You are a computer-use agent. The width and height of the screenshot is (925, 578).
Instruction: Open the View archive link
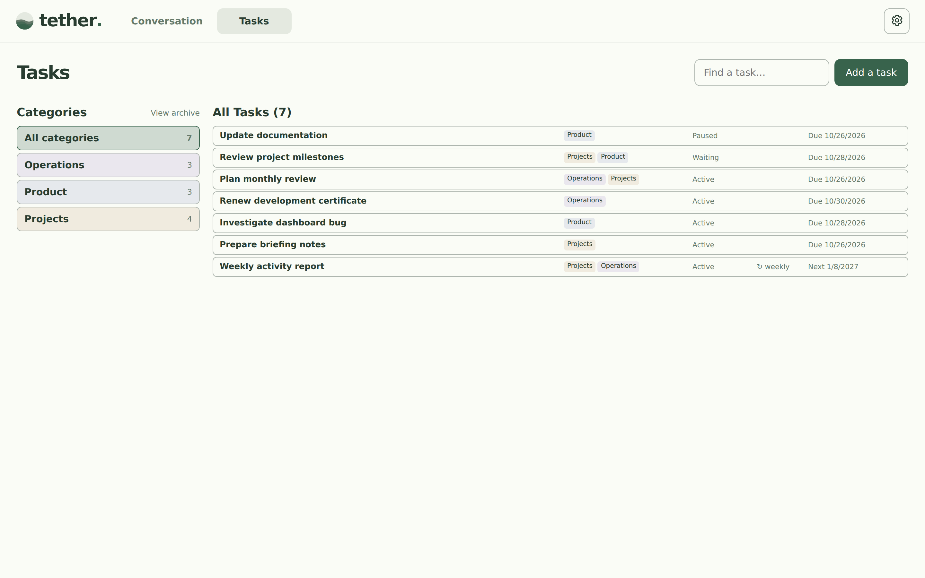coord(175,113)
